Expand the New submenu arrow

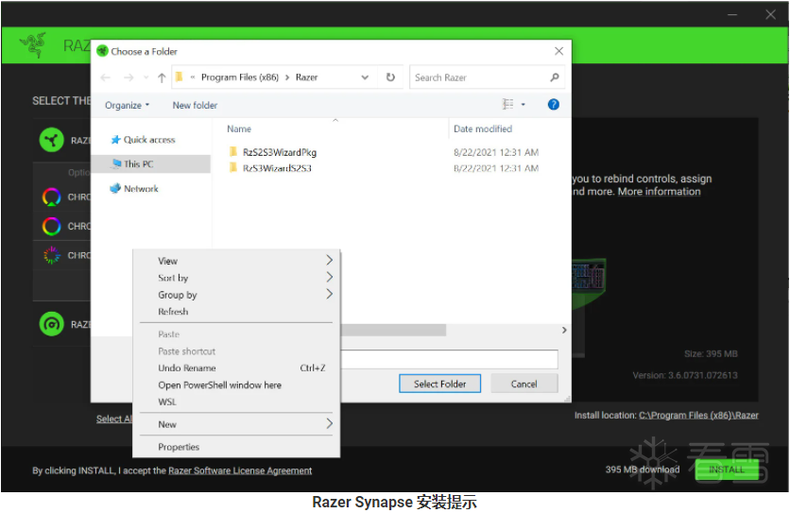click(x=329, y=424)
